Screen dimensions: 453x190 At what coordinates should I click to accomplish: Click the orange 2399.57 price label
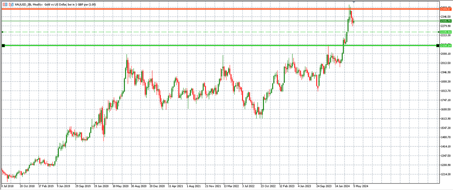coord(446,9)
